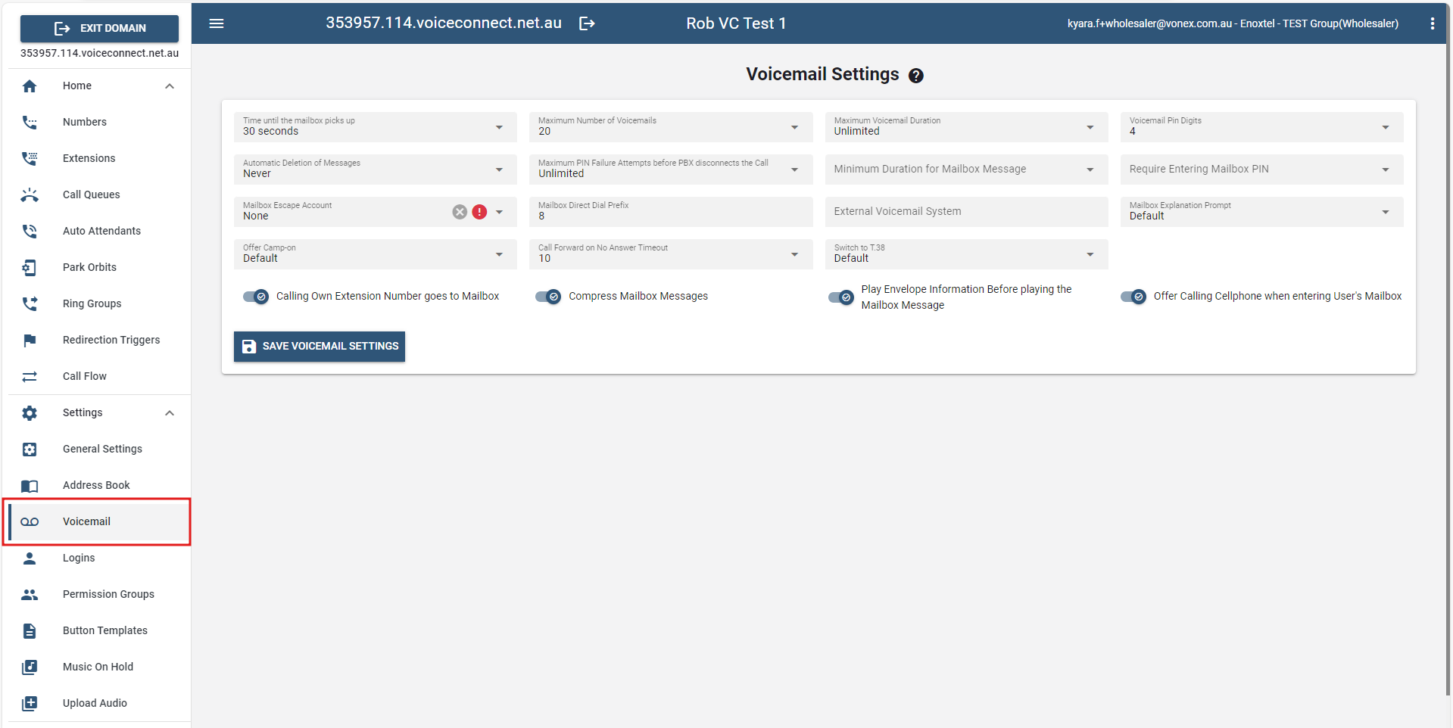Viewport: 1453px width, 728px height.
Task: Disable the Compress Mailbox Messages switch
Action: [548, 297]
